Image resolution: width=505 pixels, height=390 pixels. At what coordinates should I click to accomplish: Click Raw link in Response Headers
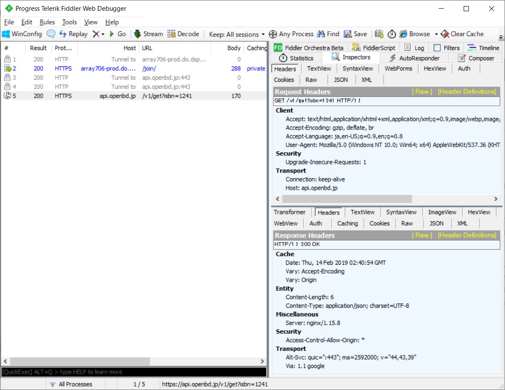422,235
